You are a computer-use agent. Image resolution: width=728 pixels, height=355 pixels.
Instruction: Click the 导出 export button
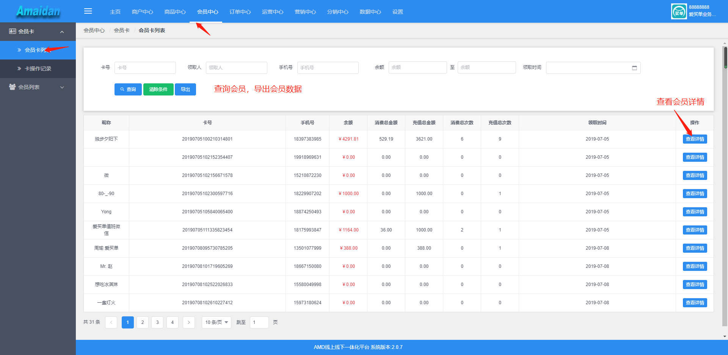tap(185, 89)
